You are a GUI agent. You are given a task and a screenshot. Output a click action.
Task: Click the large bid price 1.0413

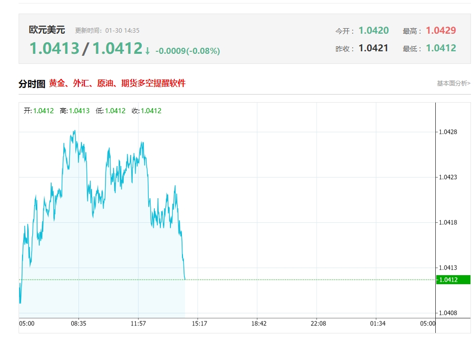(55, 49)
